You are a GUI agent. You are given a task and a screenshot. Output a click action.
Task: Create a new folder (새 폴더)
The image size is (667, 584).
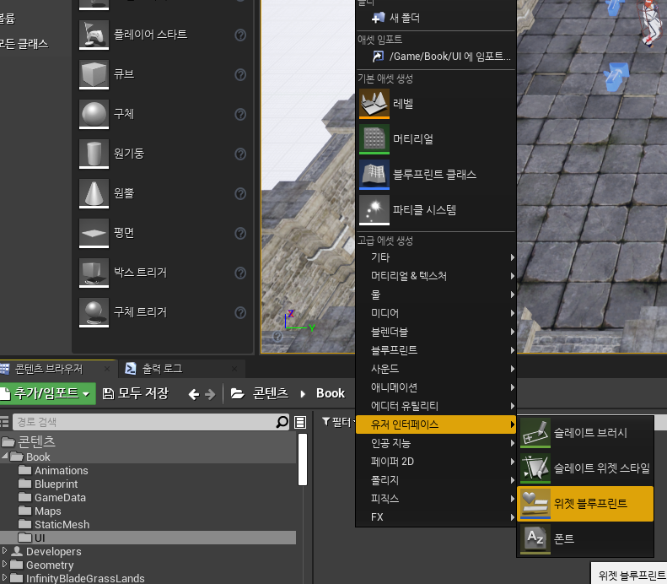coord(436,18)
